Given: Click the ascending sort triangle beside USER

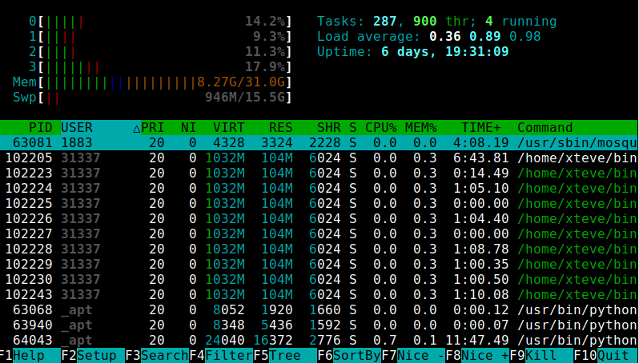Looking at the screenshot, I should coord(136,129).
